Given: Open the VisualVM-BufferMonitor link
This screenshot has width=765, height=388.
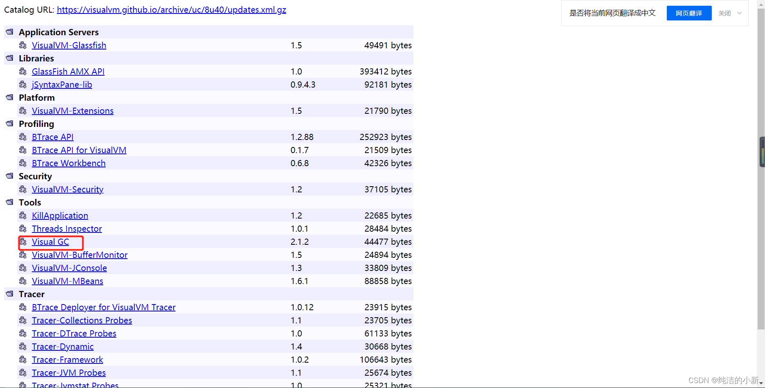Looking at the screenshot, I should tap(80, 255).
